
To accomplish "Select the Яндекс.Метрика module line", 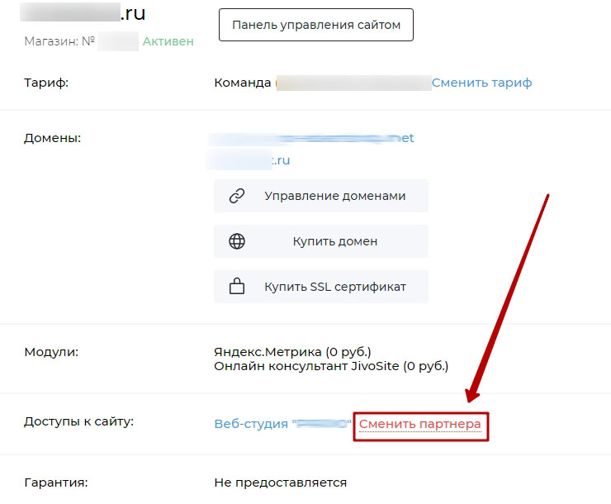I will tap(297, 352).
